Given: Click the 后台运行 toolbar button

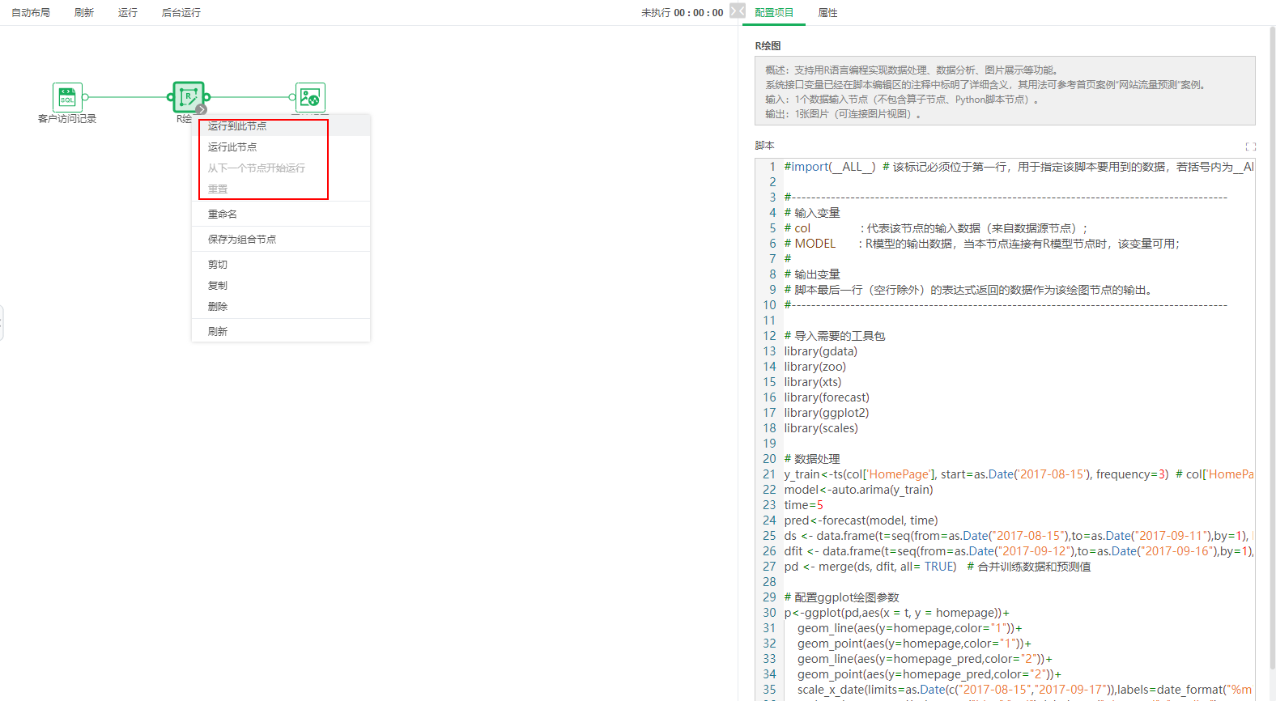Looking at the screenshot, I should (181, 13).
